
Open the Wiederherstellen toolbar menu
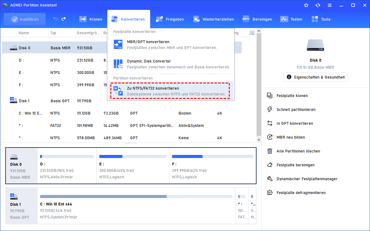pos(213,19)
